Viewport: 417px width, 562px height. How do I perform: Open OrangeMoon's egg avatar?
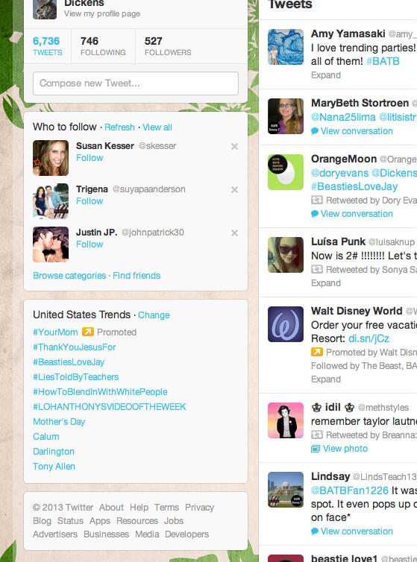286,172
